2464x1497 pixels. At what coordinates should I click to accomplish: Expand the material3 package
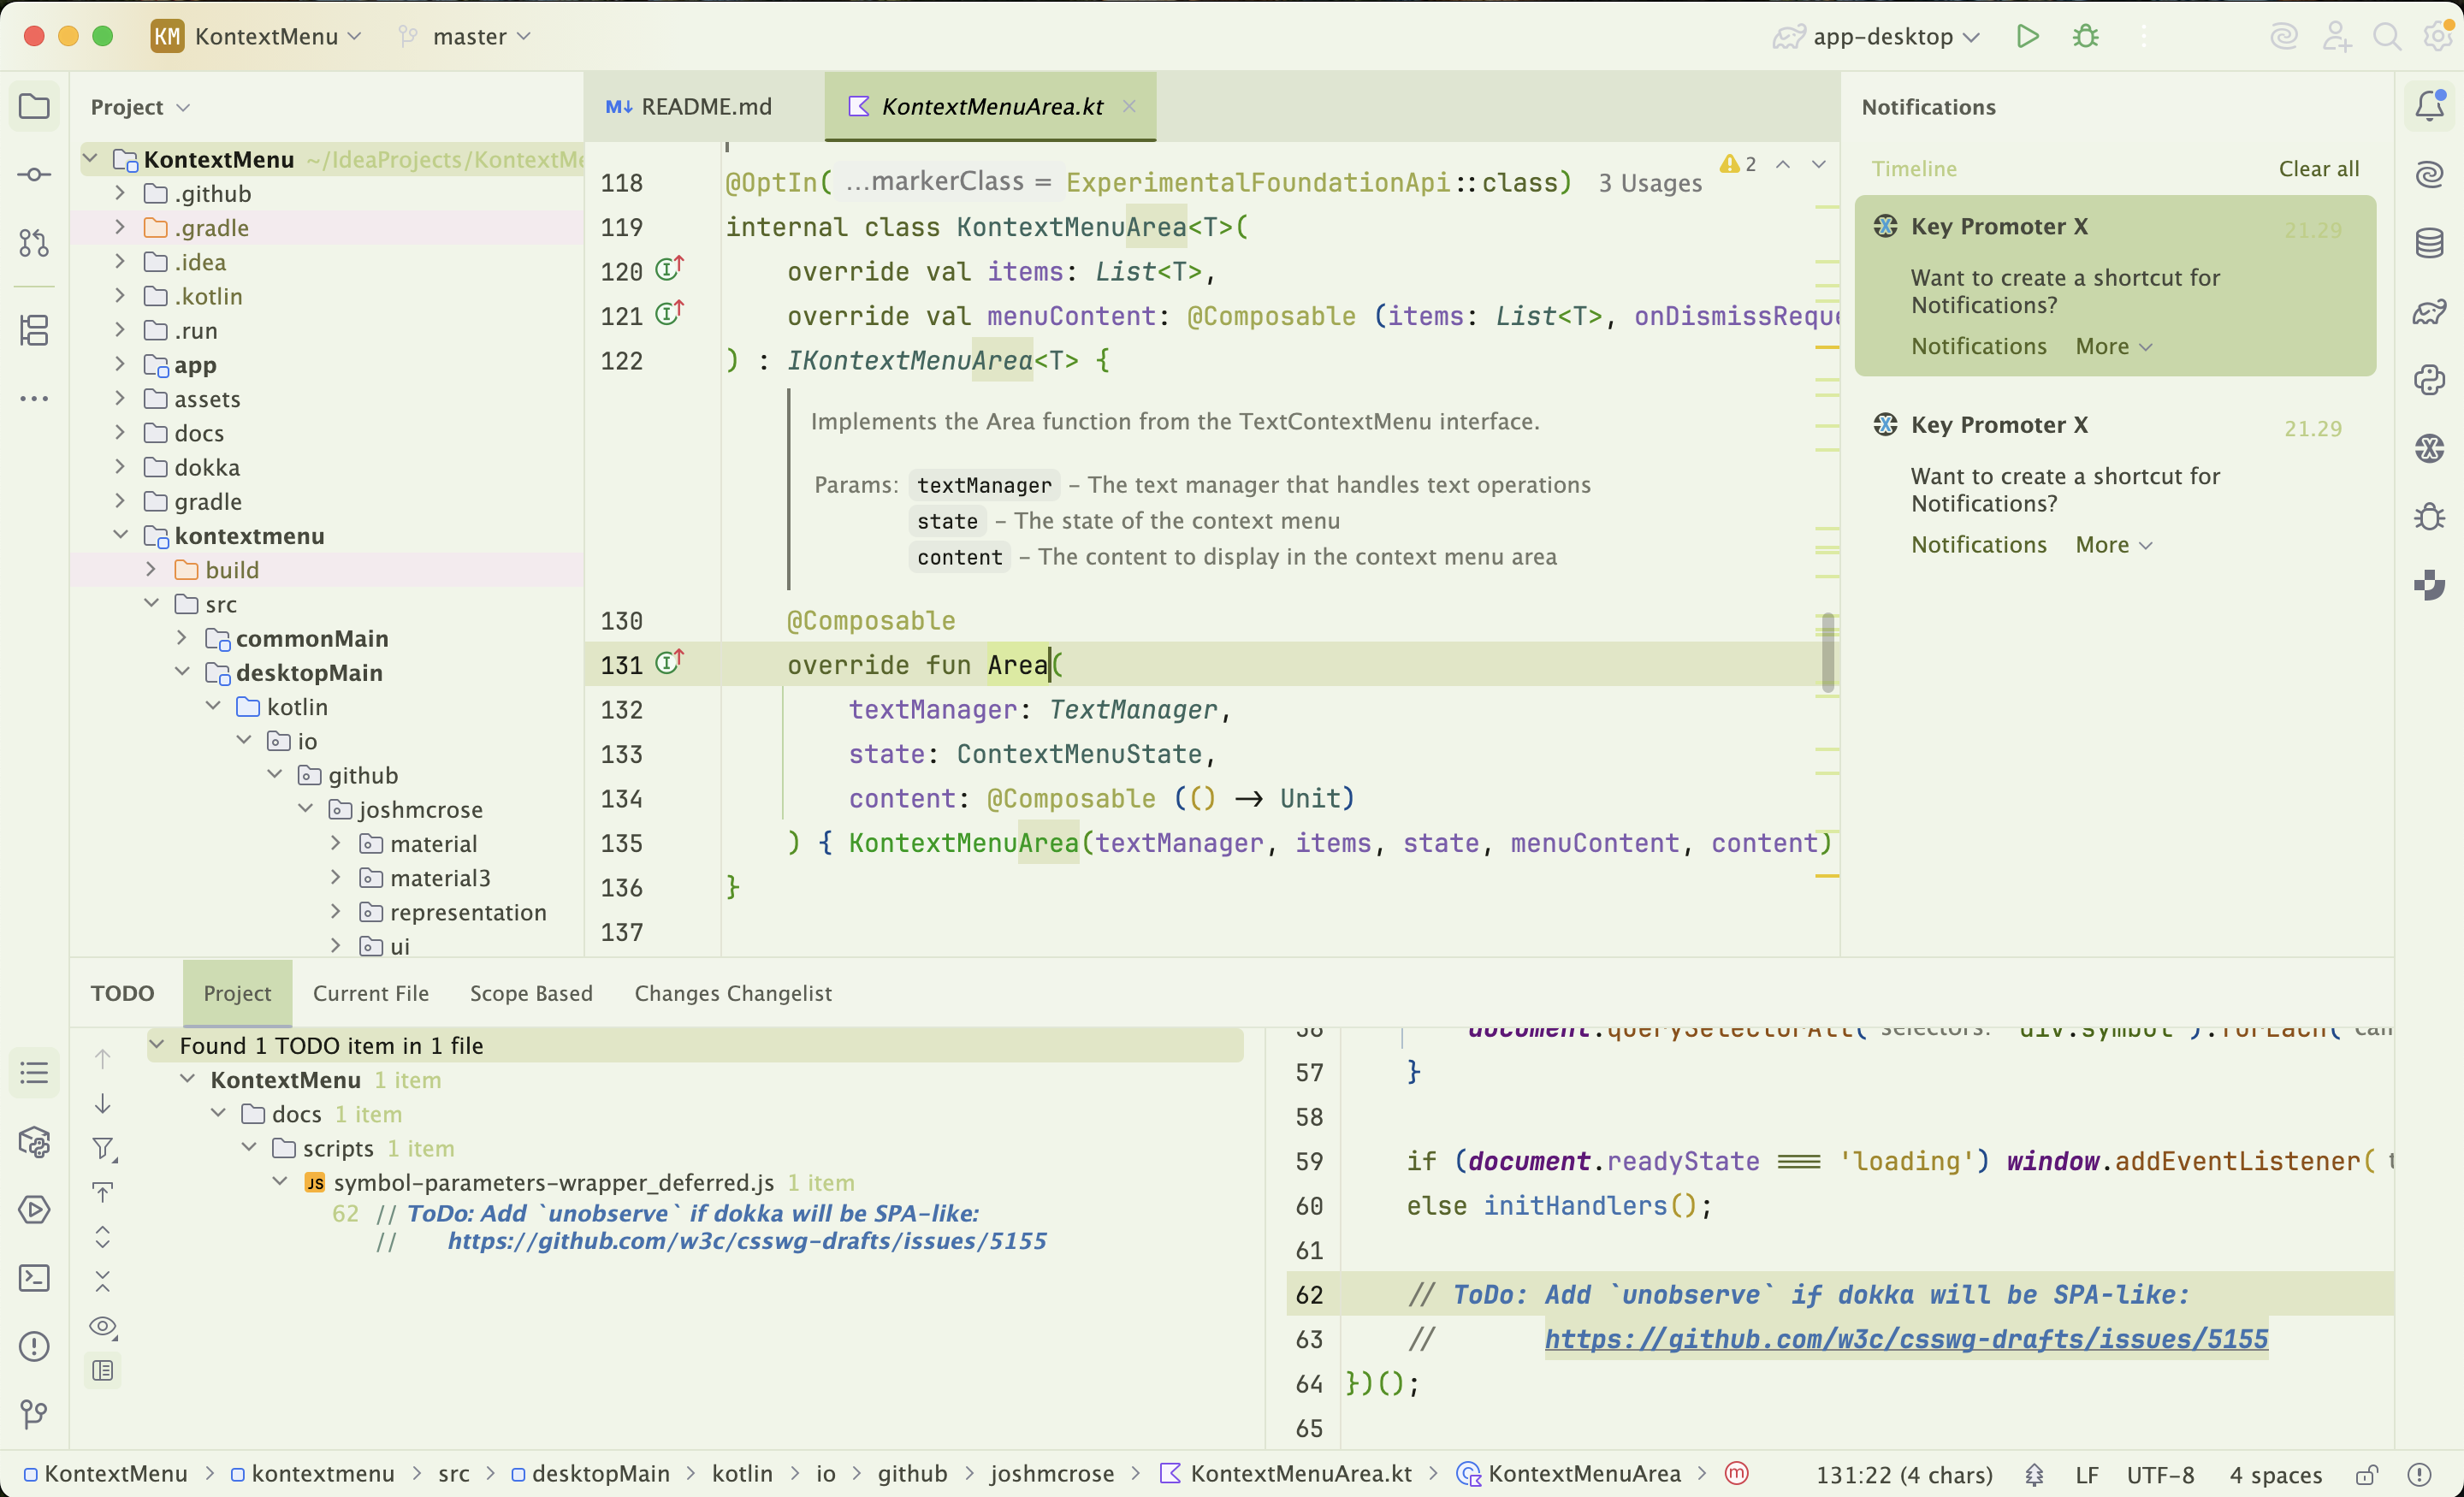[x=336, y=877]
